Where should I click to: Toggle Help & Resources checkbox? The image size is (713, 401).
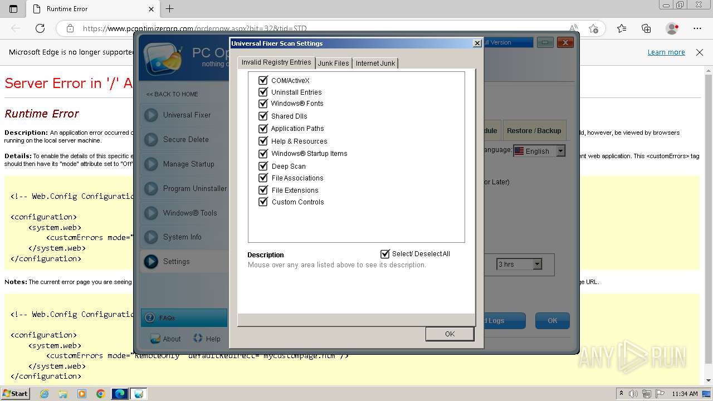pos(263,141)
